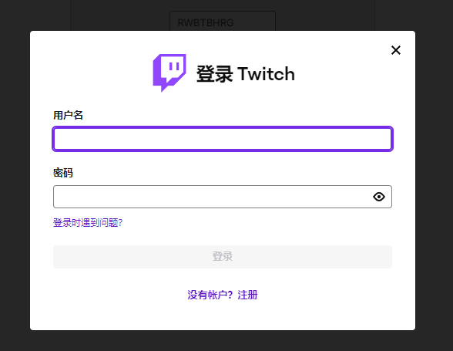Image resolution: width=453 pixels, height=351 pixels.
Task: Click 登录 characters in the dialog title
Action: pyautogui.click(x=215, y=74)
